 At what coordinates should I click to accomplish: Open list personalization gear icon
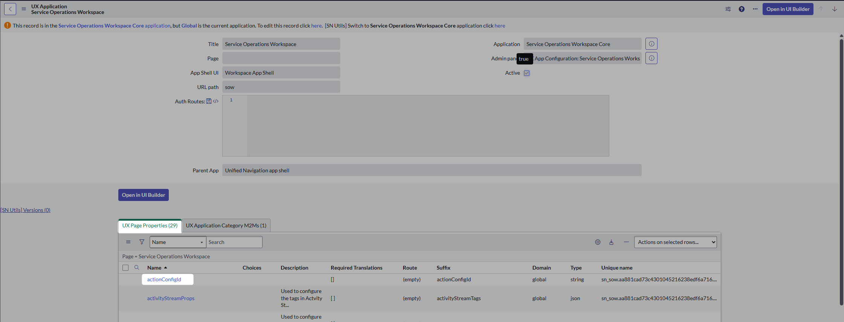(x=598, y=242)
